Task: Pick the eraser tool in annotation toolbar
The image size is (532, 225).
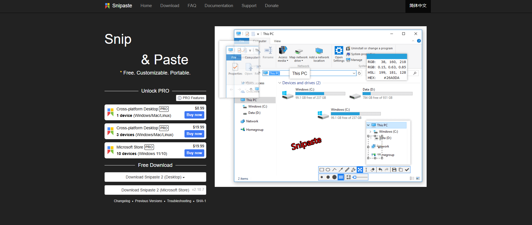Action: click(x=372, y=170)
